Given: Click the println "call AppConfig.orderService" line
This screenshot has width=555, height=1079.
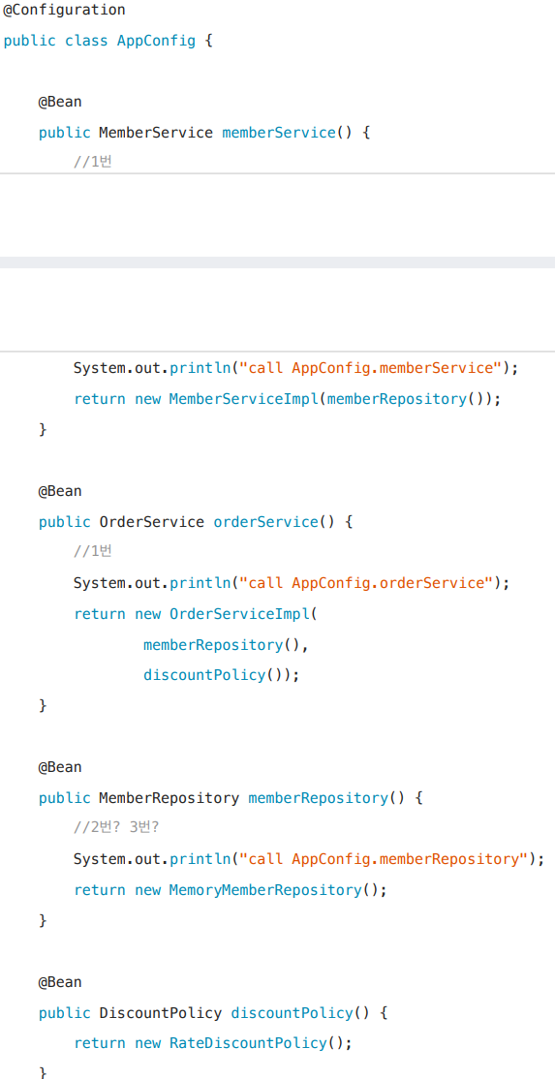Looking at the screenshot, I should pos(292,583).
